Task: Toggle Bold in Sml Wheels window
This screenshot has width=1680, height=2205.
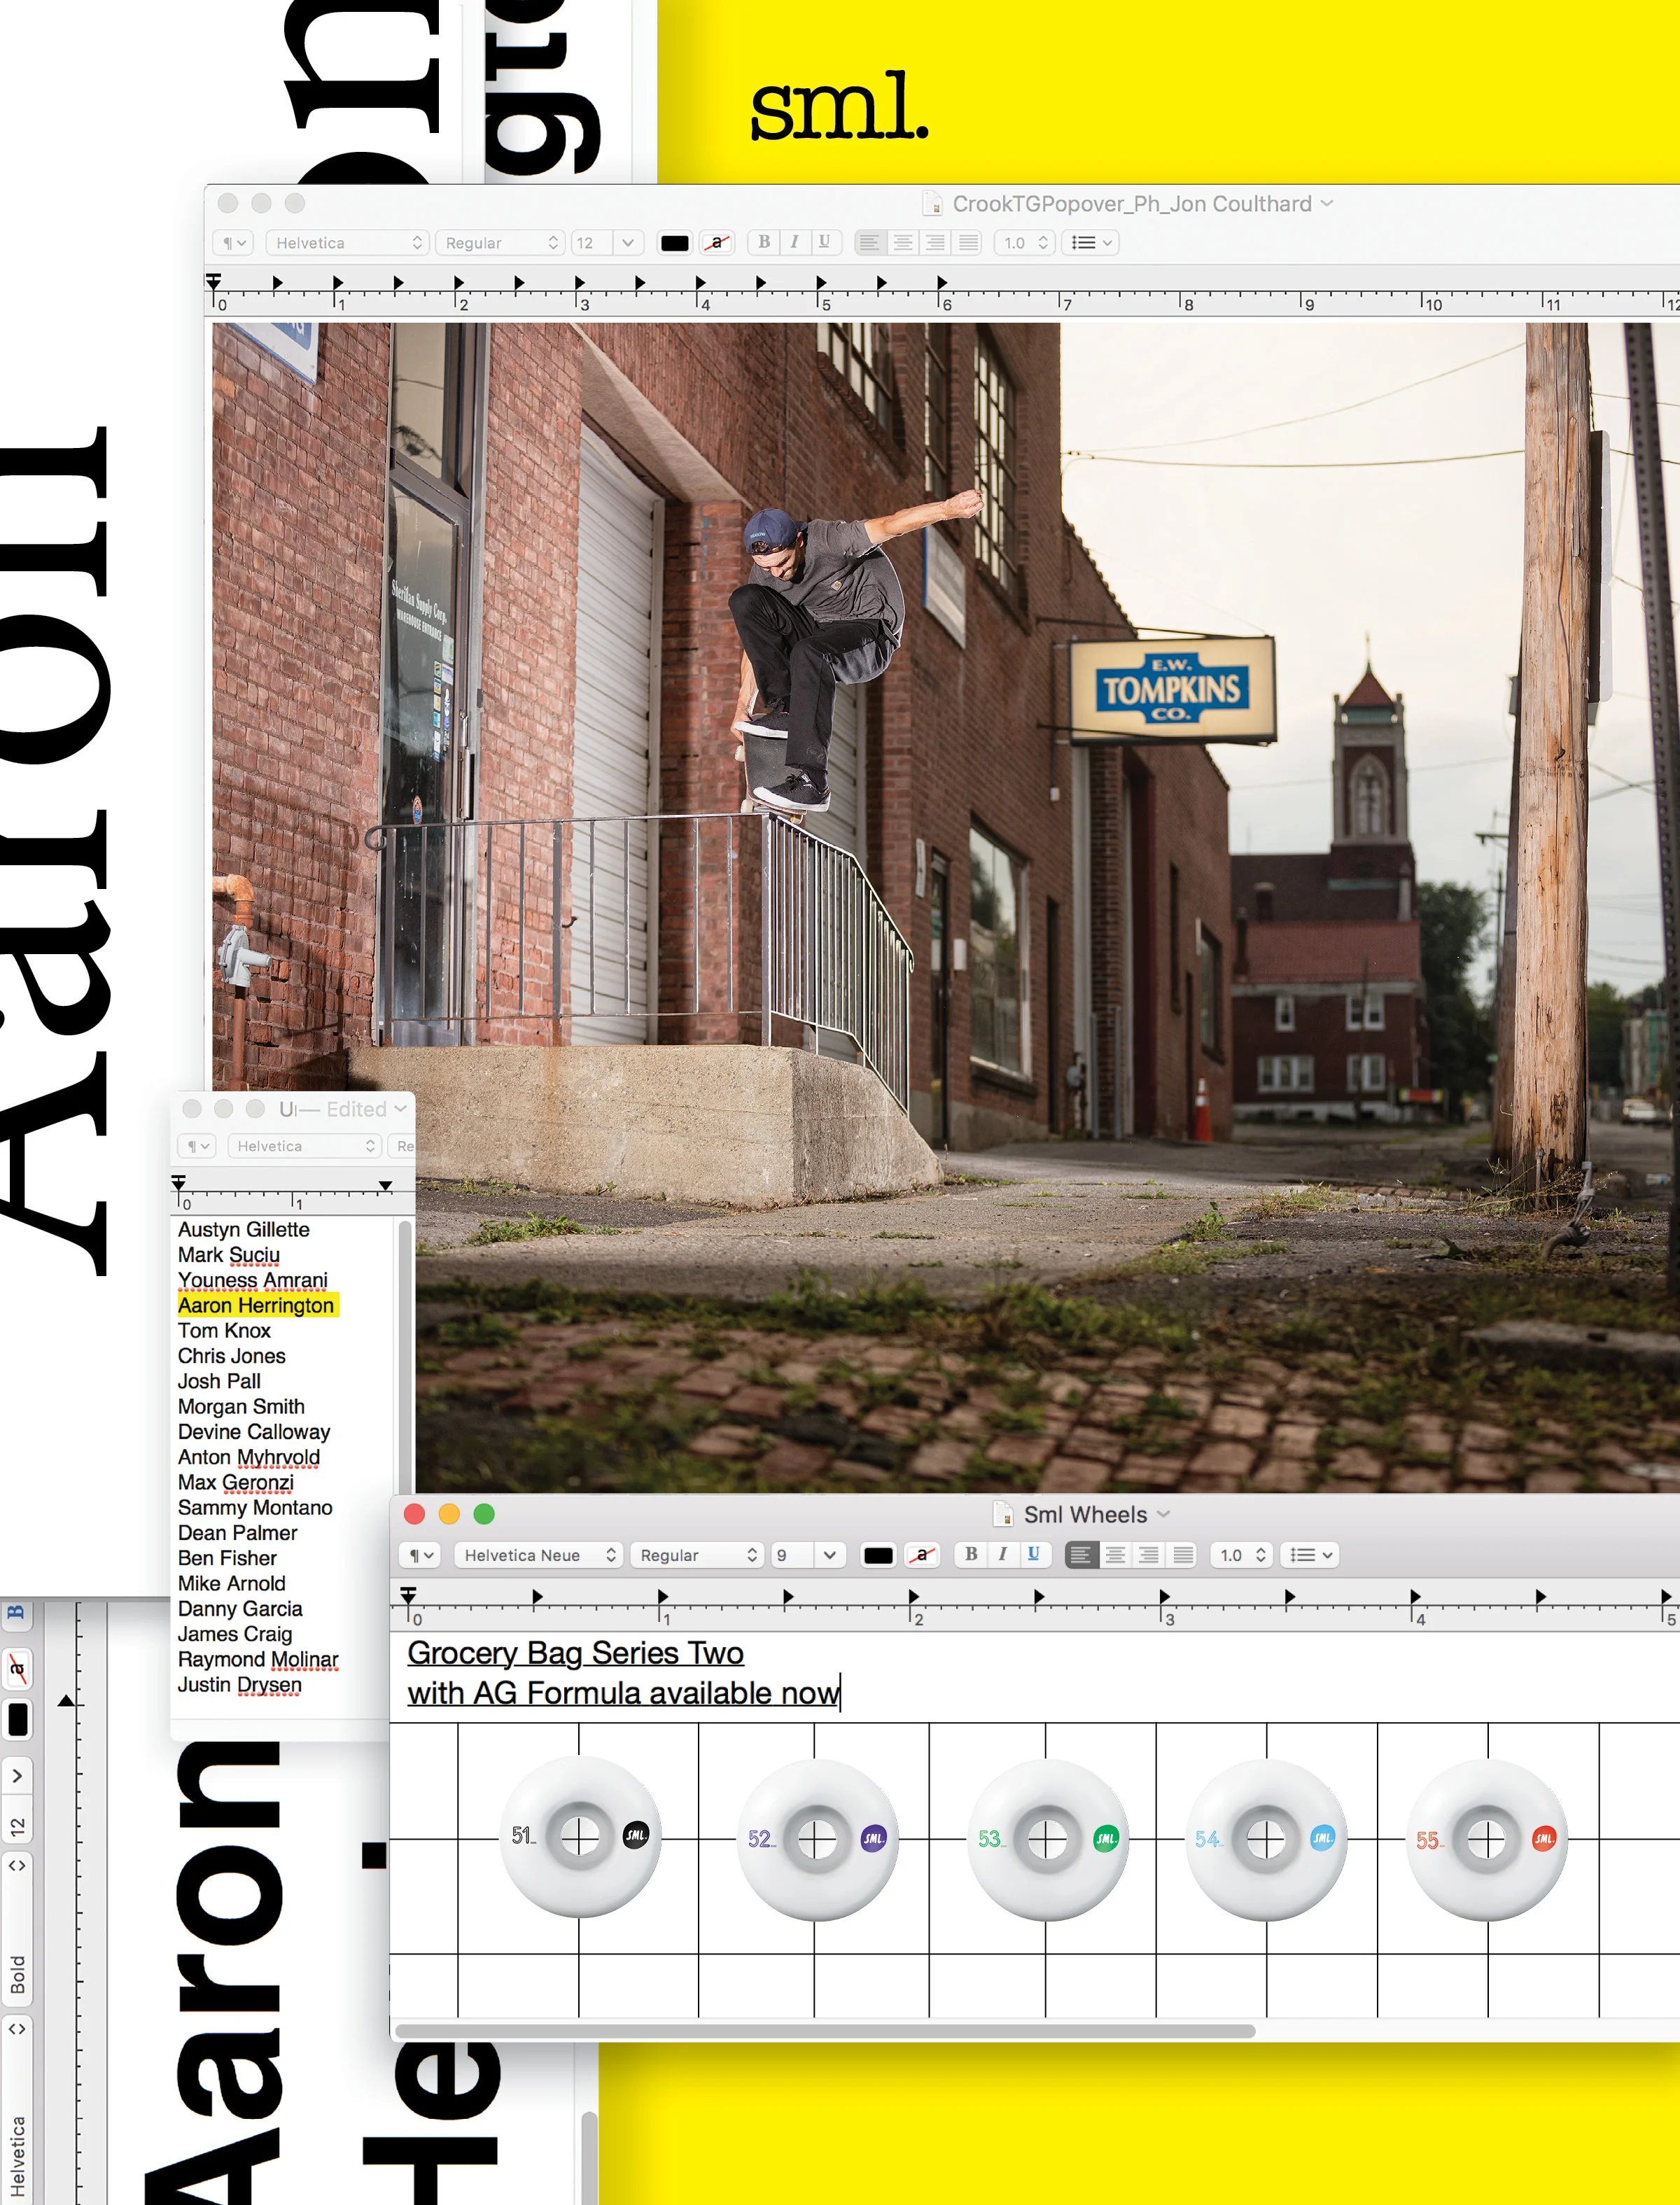Action: tap(970, 1554)
